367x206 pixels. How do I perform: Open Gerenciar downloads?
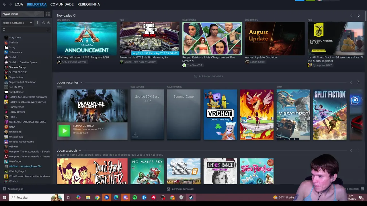point(181,189)
